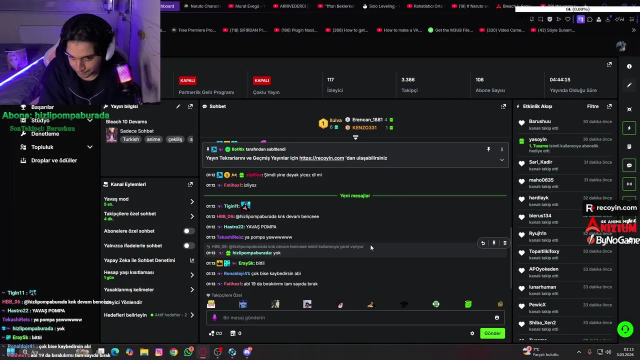Image resolution: width=640 pixels, height=360 pixels.
Task: Click the chat vertical scrollbar
Action: [510, 258]
